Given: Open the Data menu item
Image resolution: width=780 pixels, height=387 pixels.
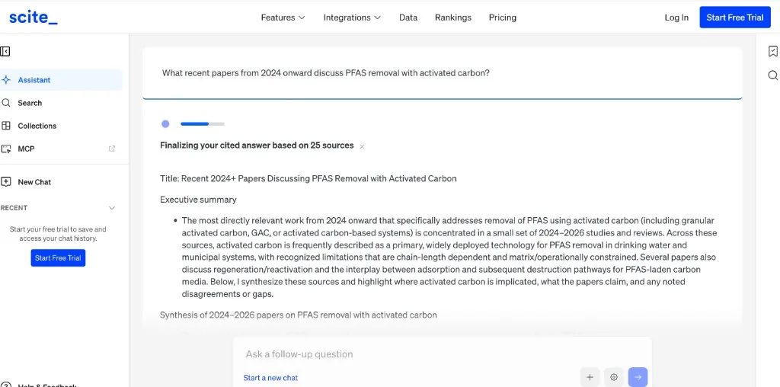Looking at the screenshot, I should pyautogui.click(x=408, y=18).
